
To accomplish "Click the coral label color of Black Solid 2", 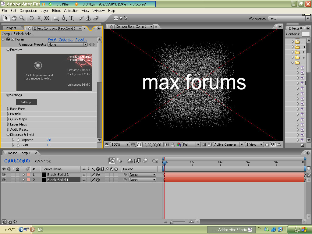I will click(28, 175).
